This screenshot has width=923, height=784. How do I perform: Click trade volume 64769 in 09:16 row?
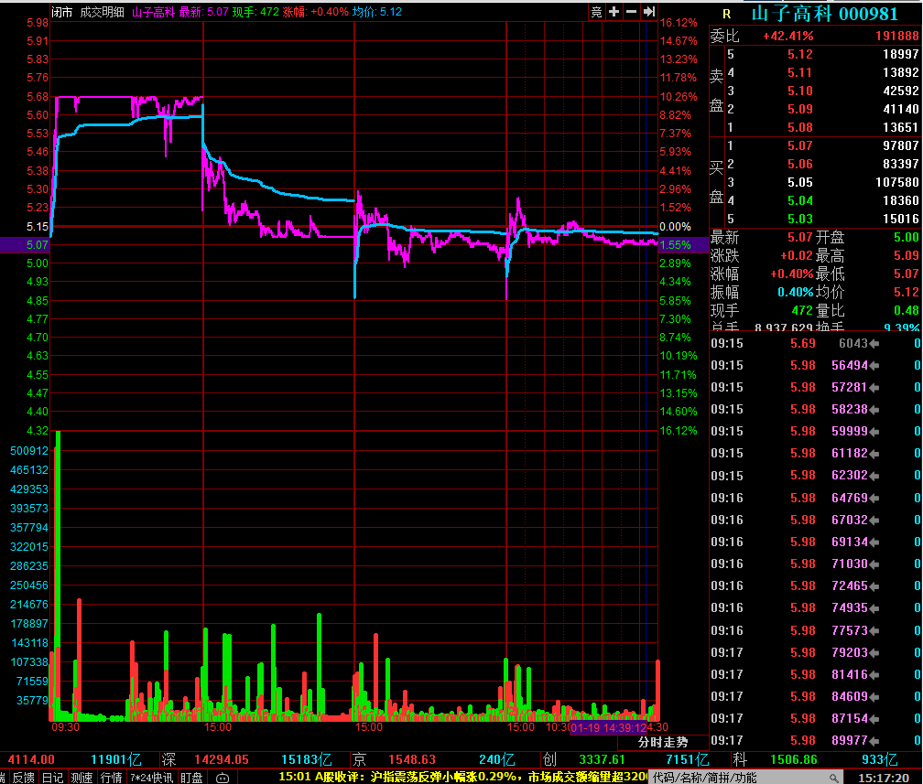[850, 498]
